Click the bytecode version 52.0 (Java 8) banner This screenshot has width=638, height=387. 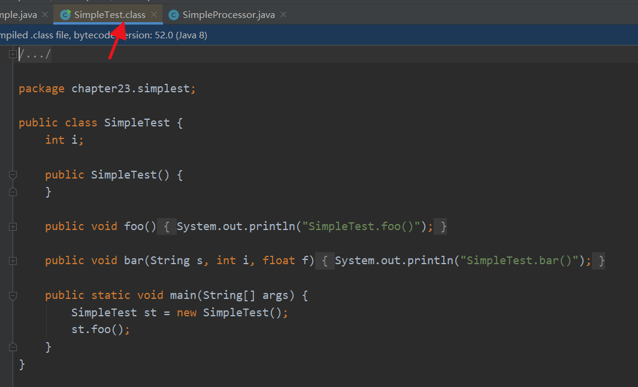(319, 35)
